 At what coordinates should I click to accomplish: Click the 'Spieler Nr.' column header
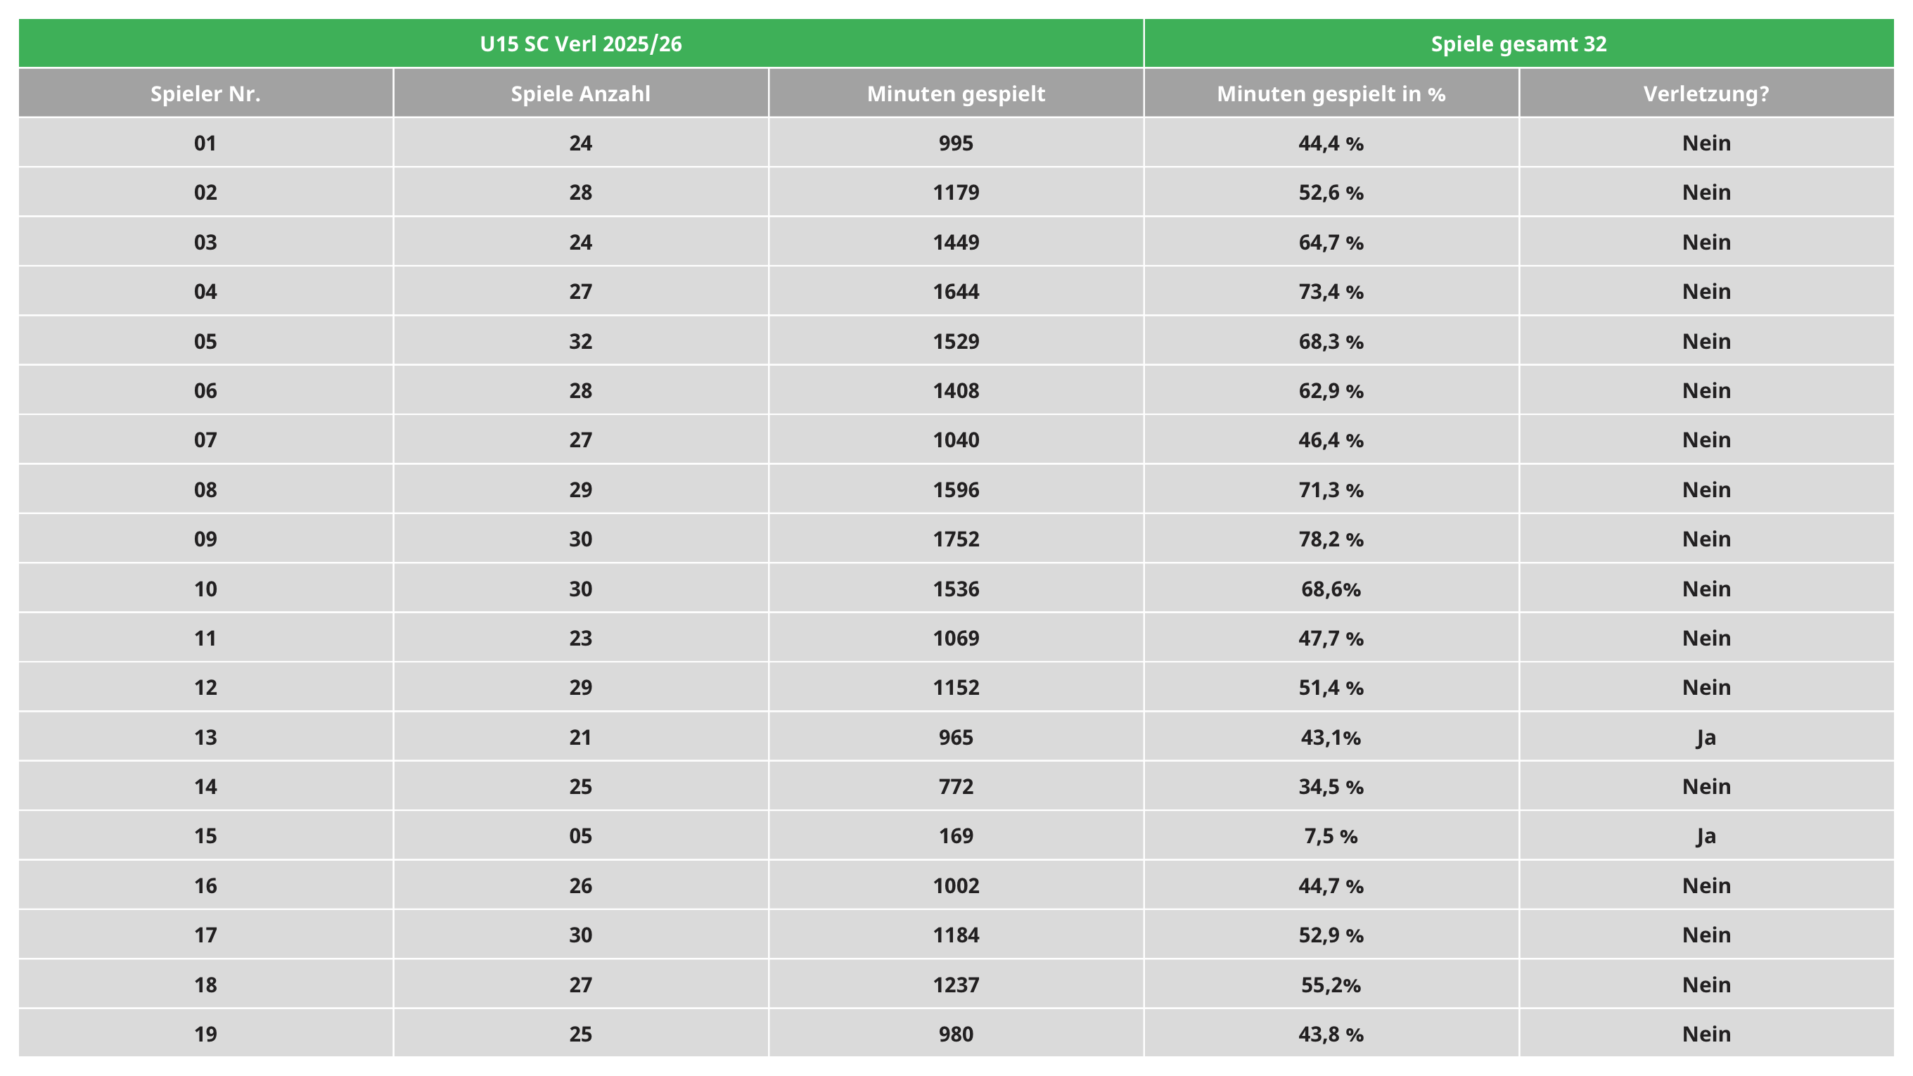(x=205, y=94)
